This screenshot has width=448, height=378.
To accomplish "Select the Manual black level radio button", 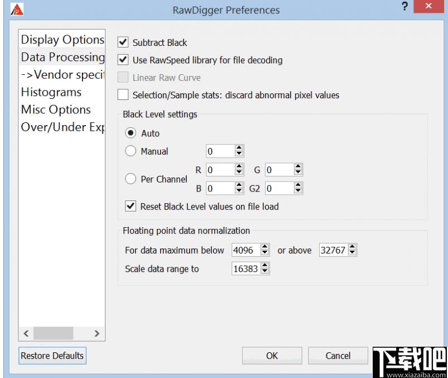I will [x=131, y=151].
